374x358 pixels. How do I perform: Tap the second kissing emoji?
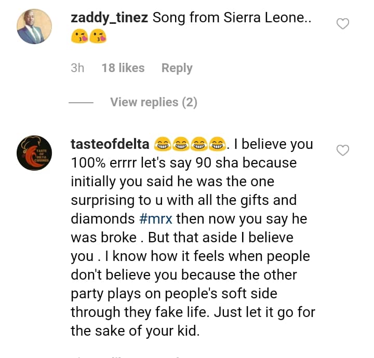98,37
